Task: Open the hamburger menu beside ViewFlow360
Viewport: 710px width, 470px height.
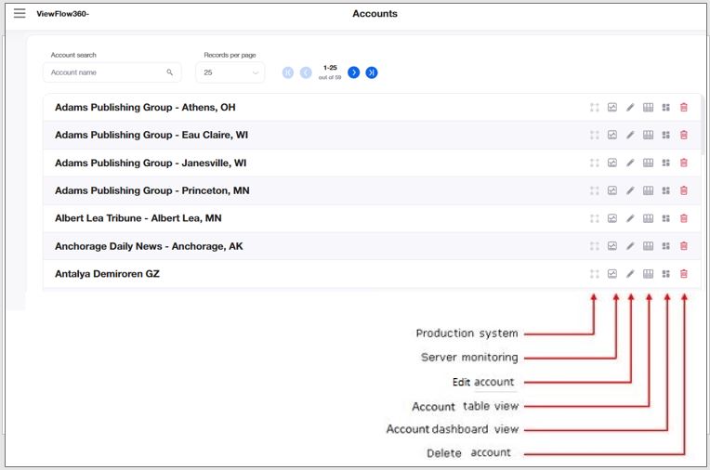Action: pyautogui.click(x=20, y=14)
